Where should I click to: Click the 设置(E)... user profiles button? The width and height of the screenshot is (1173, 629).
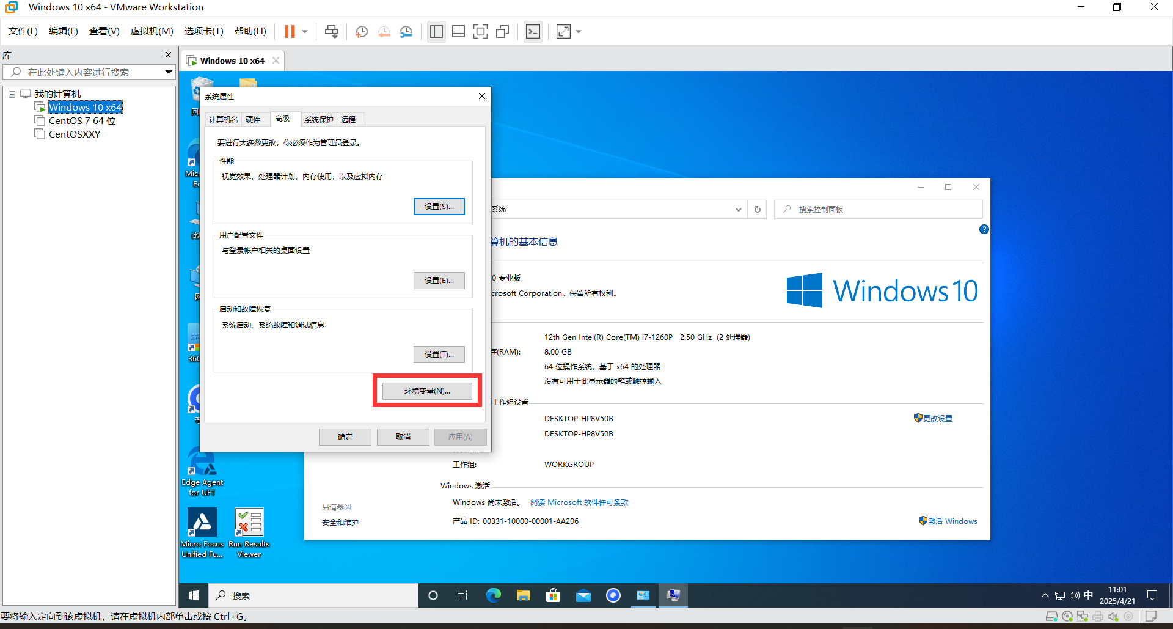(x=439, y=281)
